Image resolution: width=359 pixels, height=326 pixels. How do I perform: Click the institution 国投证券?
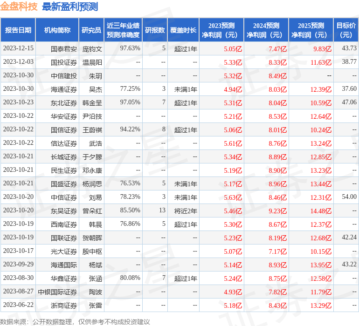coord(64,62)
